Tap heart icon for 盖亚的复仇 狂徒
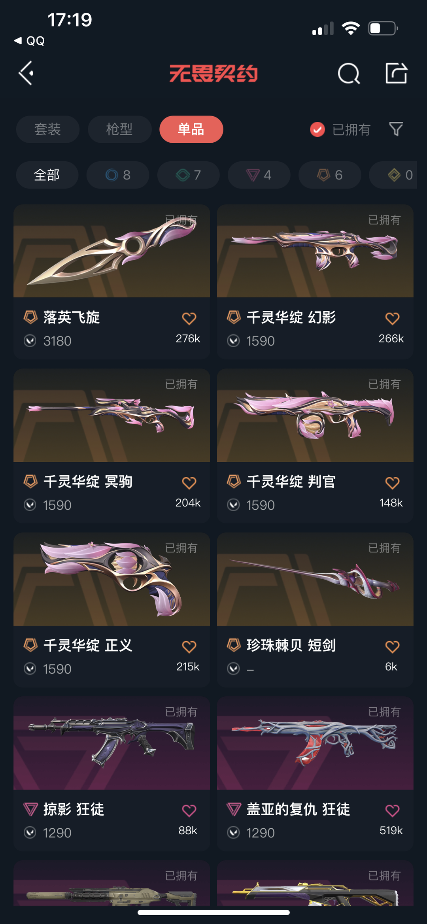This screenshot has height=924, width=427. [x=392, y=810]
